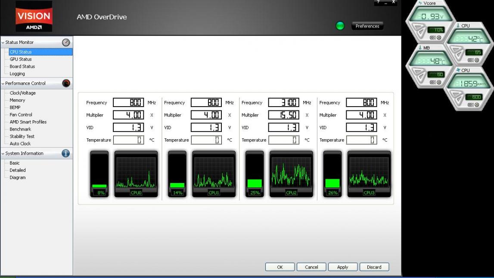Click lightning bolt icon beside Vcore label

(x=420, y=3)
